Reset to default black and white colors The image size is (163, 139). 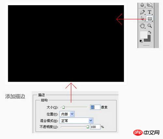point(141,41)
